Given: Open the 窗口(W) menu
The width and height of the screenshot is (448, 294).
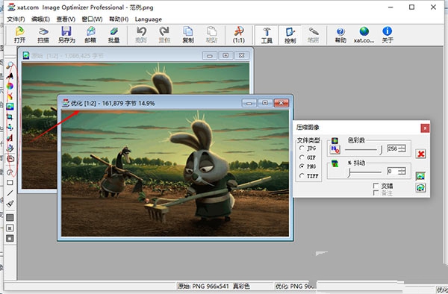Looking at the screenshot, I should [92, 19].
